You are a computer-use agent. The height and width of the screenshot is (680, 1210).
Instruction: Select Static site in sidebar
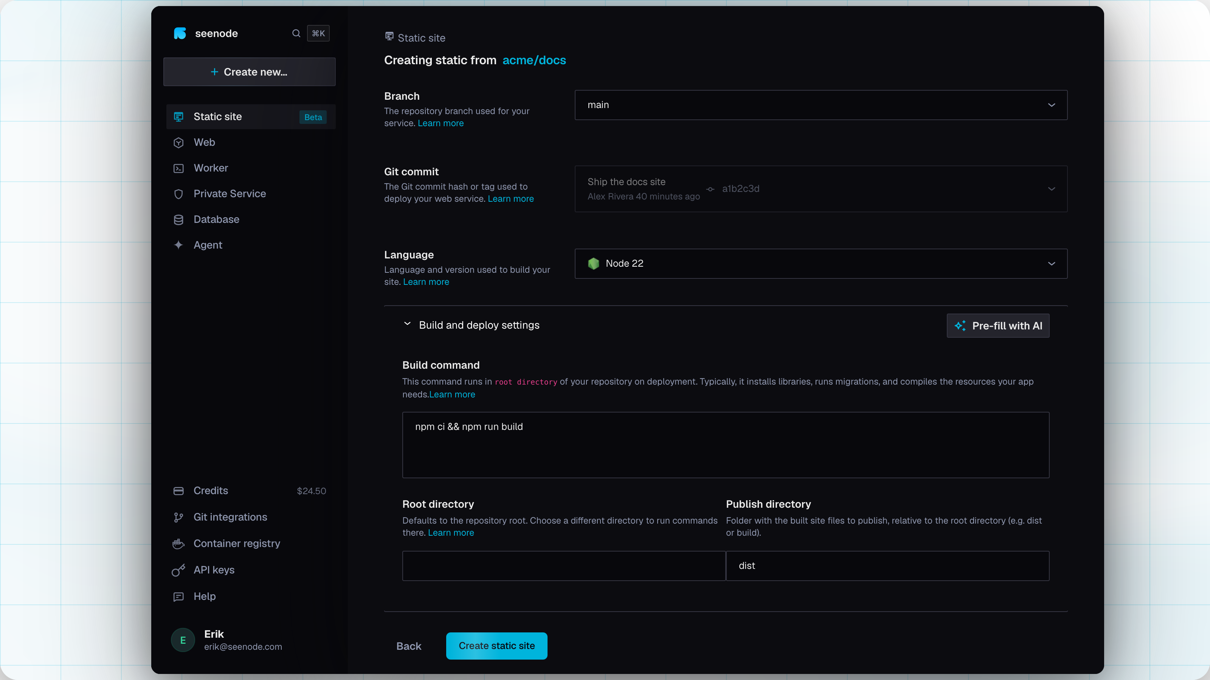[251, 117]
